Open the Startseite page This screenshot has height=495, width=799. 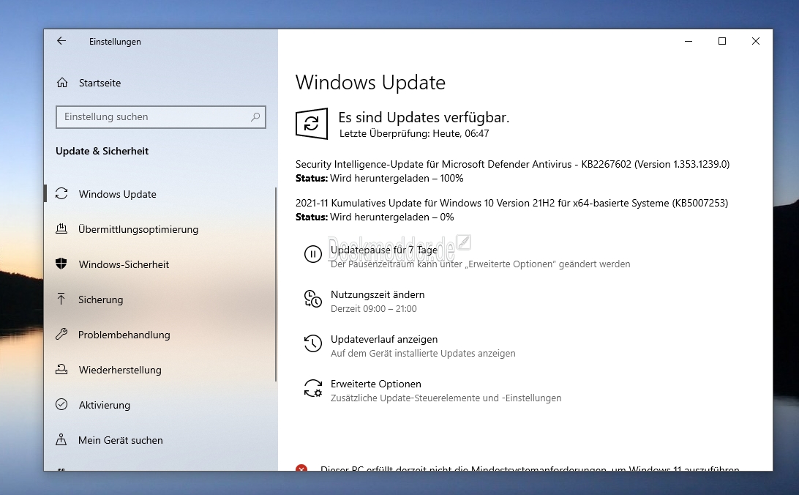(x=100, y=83)
